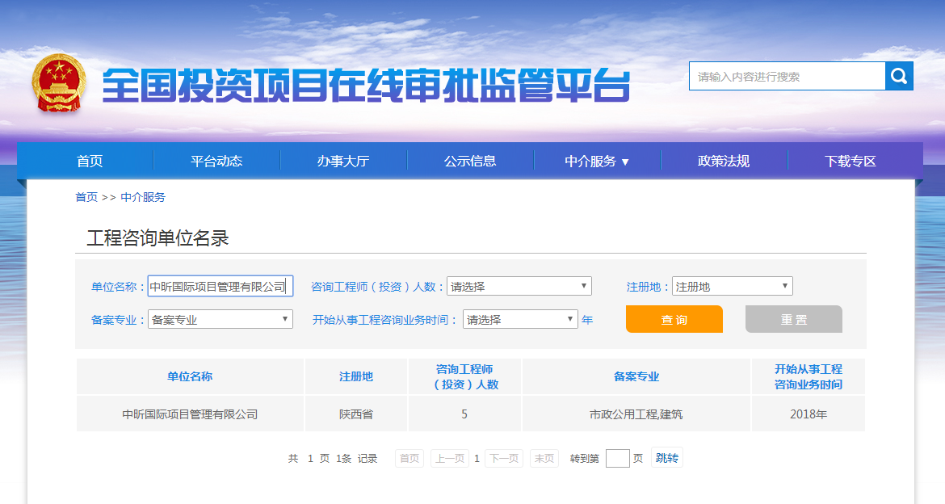Click the 单位名称 company name input field

[222, 285]
